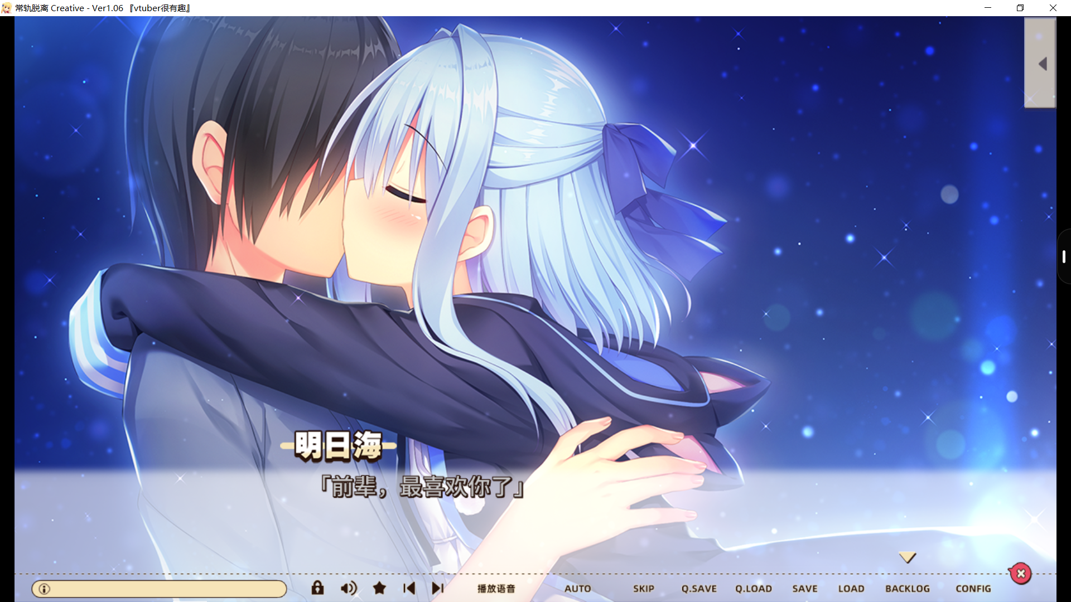Click Q.SAVE quick save
Screen dimensions: 1071x602
point(698,589)
